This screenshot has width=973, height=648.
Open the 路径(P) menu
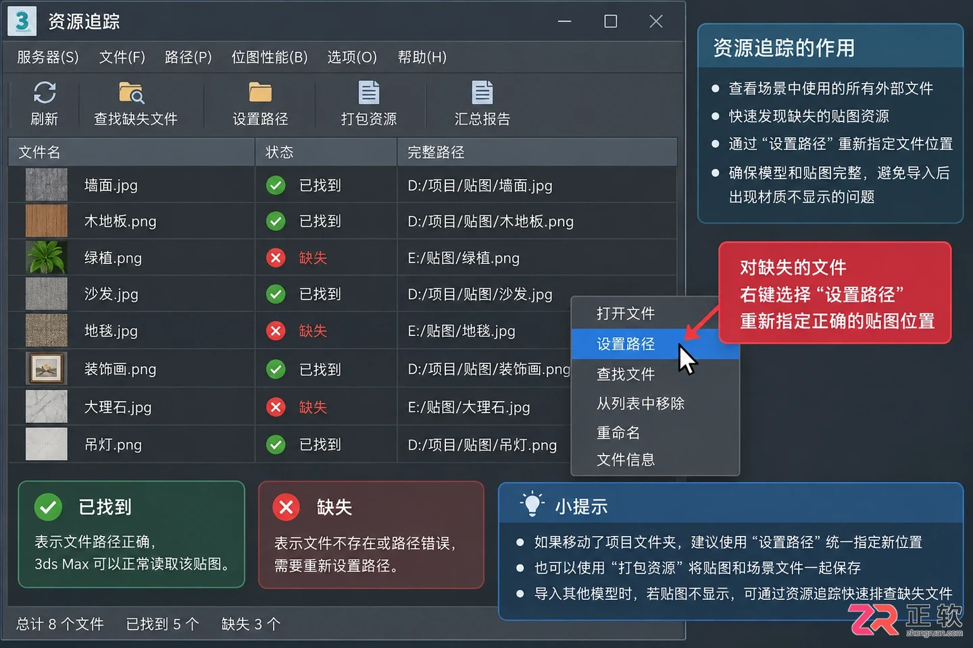coord(189,57)
